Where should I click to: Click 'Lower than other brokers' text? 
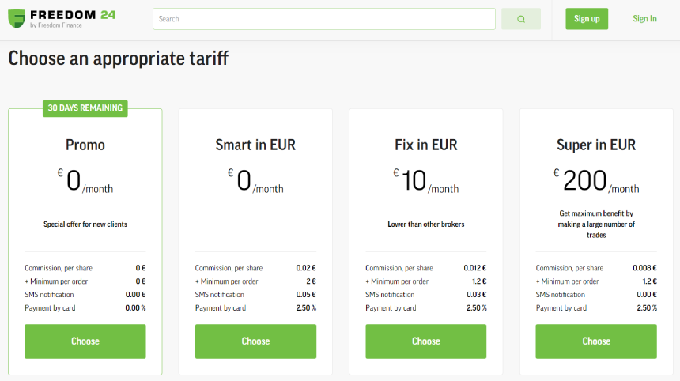coord(426,224)
